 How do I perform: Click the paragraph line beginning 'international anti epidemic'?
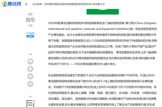[x=103, y=29]
